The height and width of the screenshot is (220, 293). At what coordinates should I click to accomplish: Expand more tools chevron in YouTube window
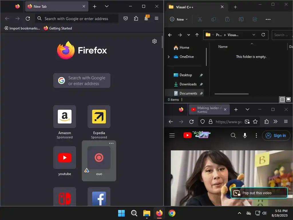pos(276,121)
